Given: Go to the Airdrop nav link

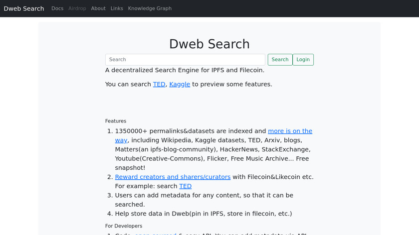Looking at the screenshot, I should (x=77, y=8).
